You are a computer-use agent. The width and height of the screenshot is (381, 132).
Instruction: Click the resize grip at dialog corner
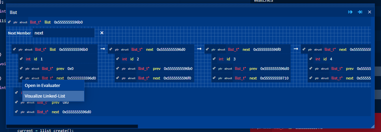click(373, 126)
